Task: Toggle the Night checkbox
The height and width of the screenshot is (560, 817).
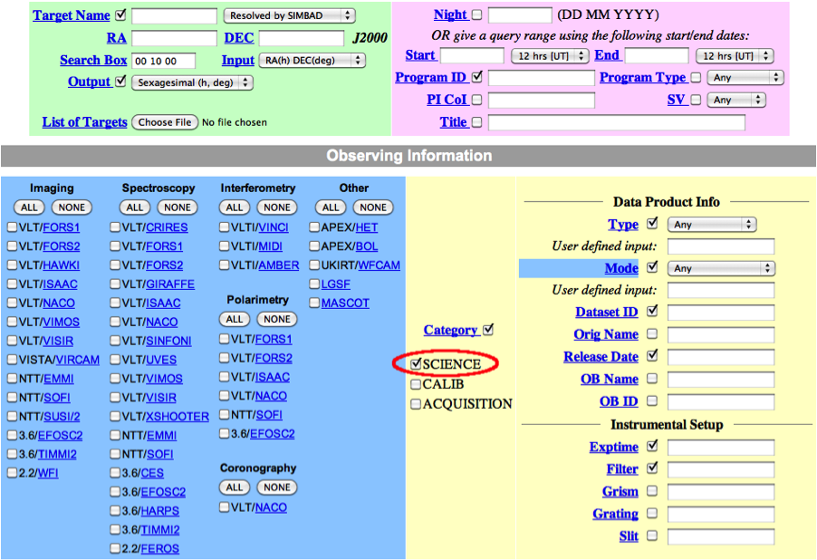Action: (x=477, y=15)
